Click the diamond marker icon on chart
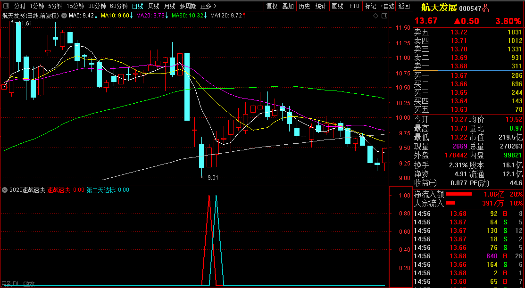 tap(375, 16)
